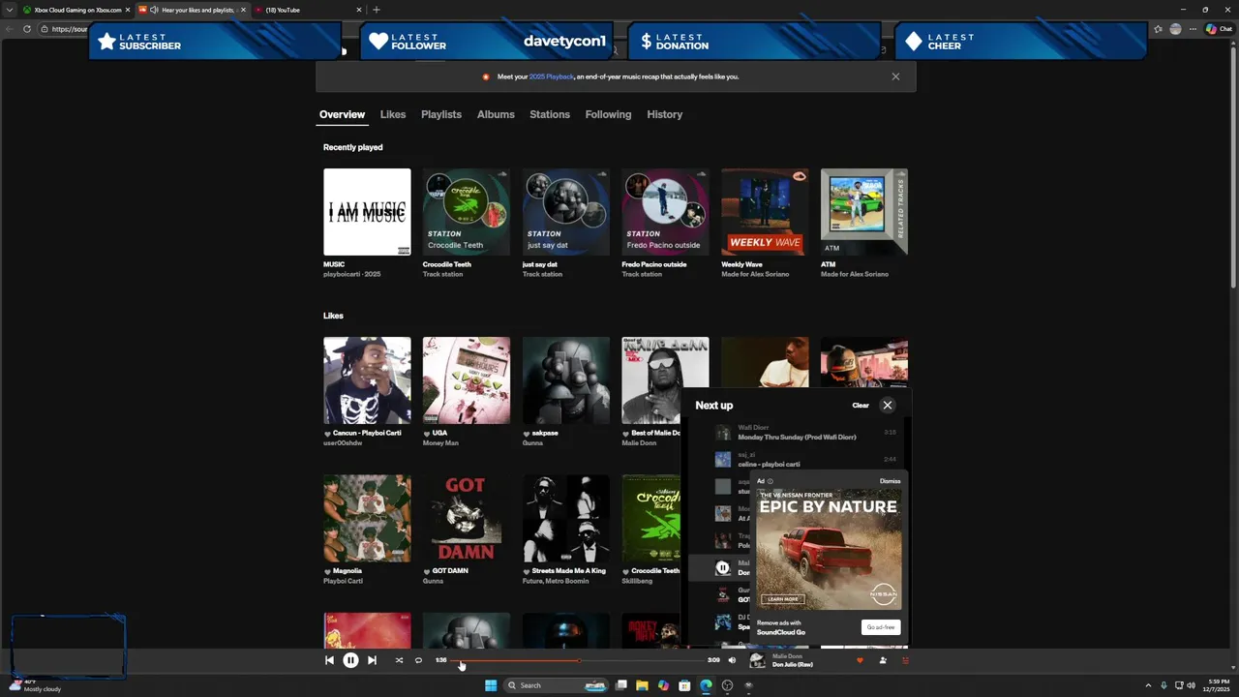Open the Fredo Pacino outside station thumbnail
This screenshot has height=697, width=1239.
[x=666, y=212]
